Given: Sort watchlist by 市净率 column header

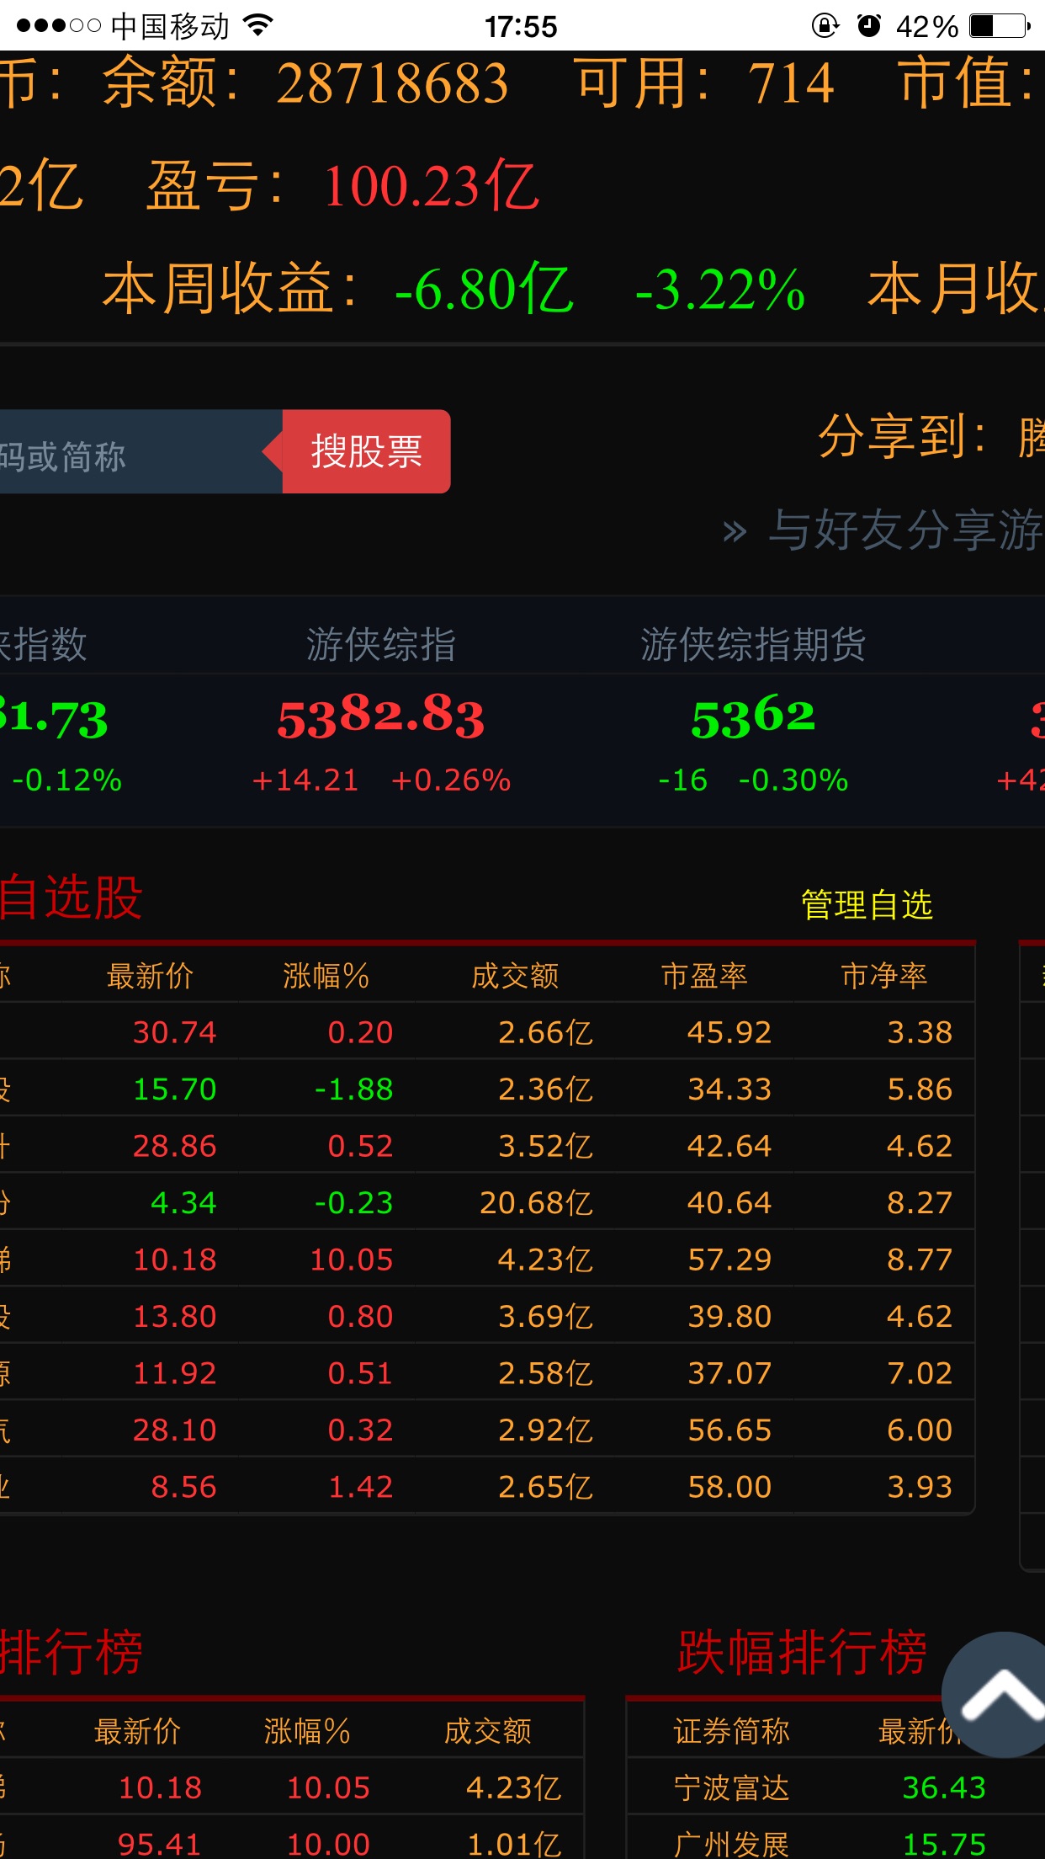Looking at the screenshot, I should (x=883, y=976).
